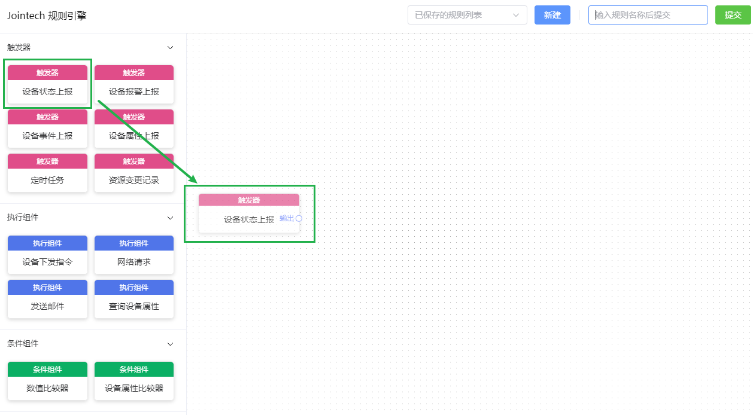Screen dimensions: 753x415
Task: Click the 新建 button
Action: tap(552, 15)
